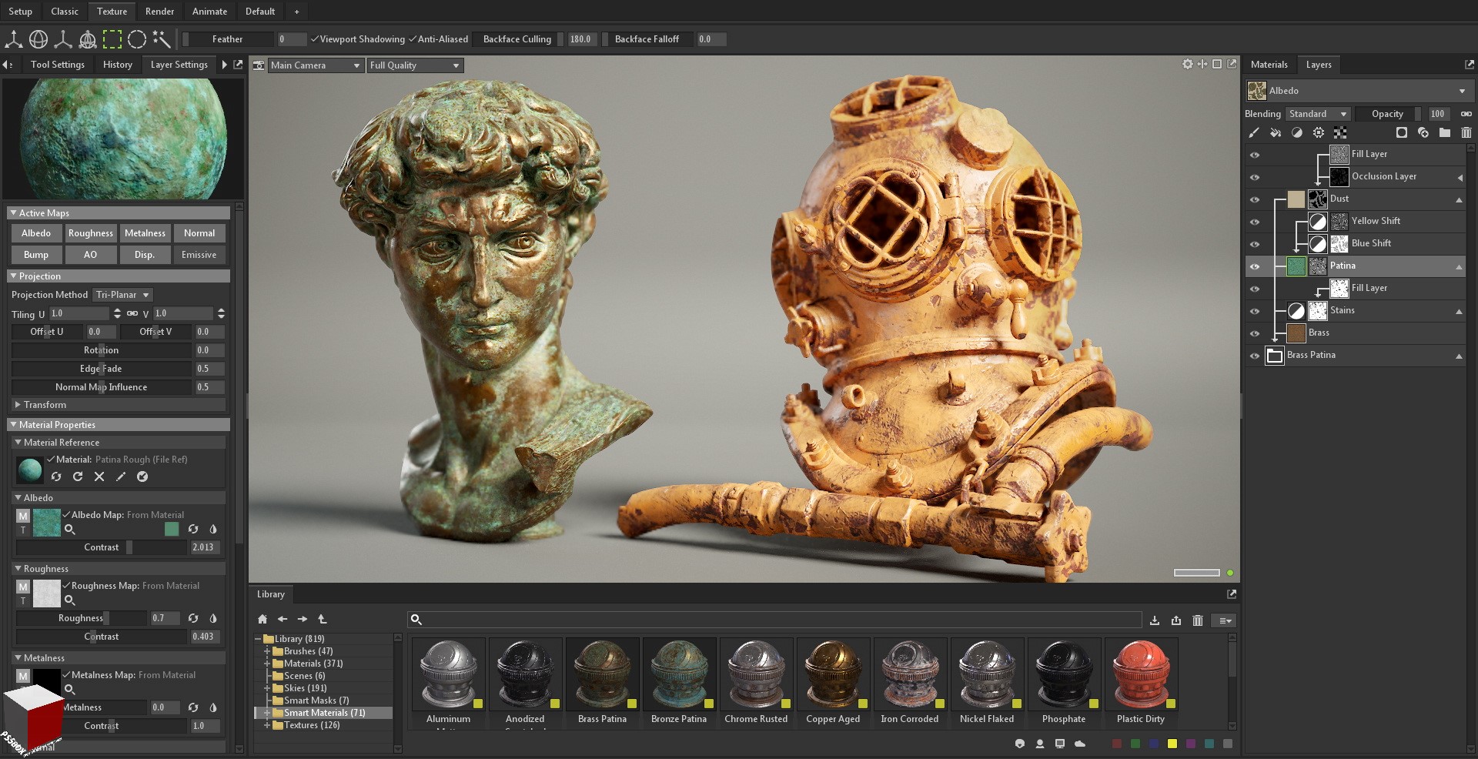Open the Full Quality dropdown

point(415,65)
